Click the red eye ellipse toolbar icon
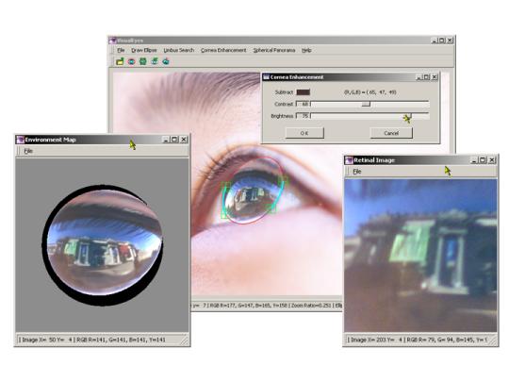Image resolution: width=509 pixels, height=382 pixels. 131,61
